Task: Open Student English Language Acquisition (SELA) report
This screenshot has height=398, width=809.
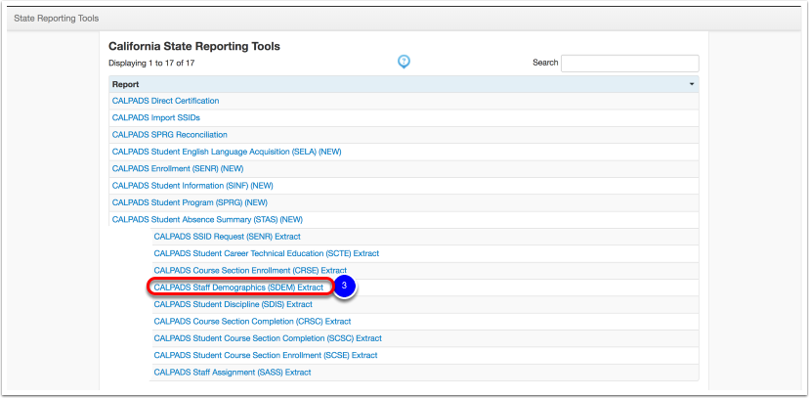Action: click(227, 152)
